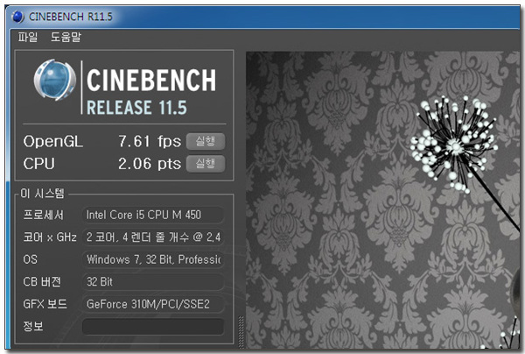
Task: Run the CPU benchmark with 실행
Action: [x=206, y=164]
